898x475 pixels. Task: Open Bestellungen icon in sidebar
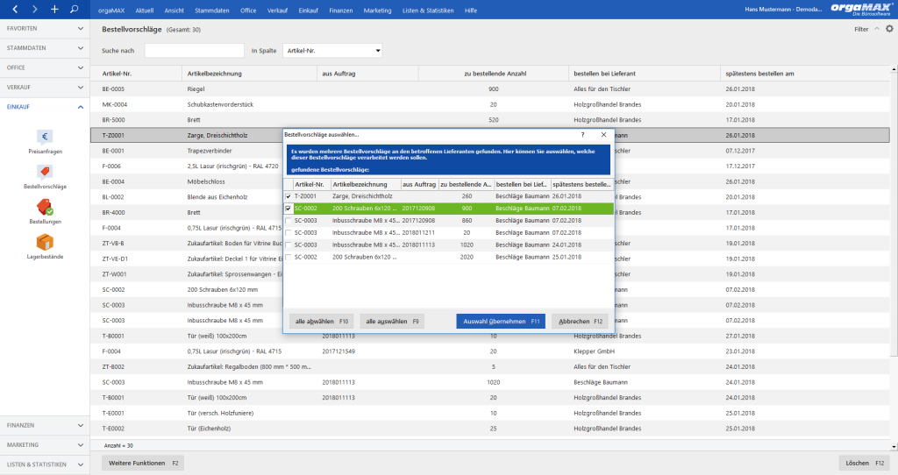(x=45, y=207)
